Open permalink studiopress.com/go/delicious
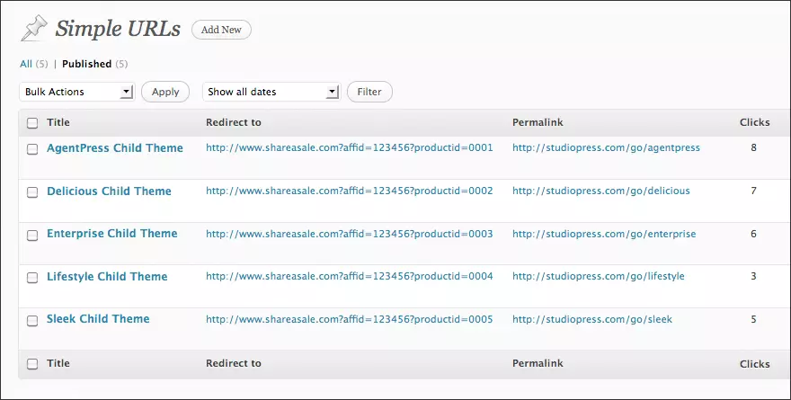Viewport: 791px width, 400px height. click(600, 191)
